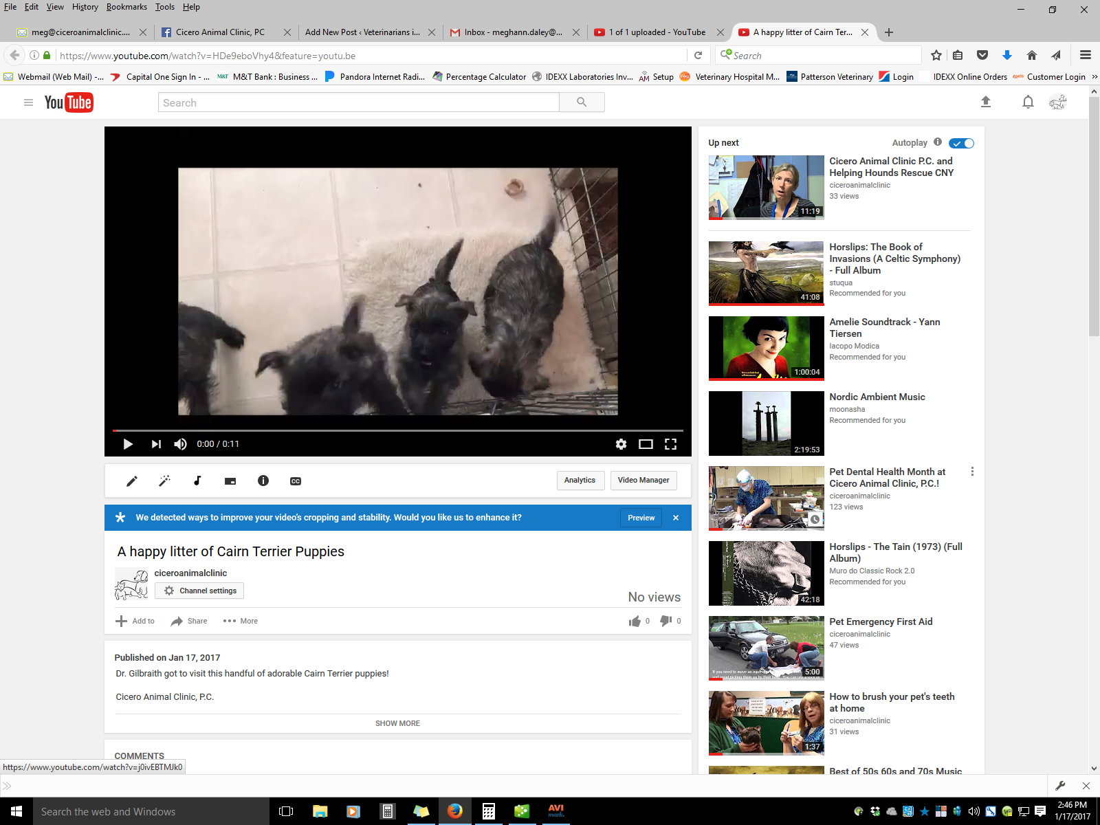Open cards info icon below video
This screenshot has width=1100, height=825.
tap(263, 481)
